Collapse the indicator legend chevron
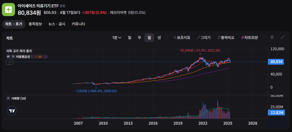Viewport: 292px width, 132px height. click(x=10, y=62)
